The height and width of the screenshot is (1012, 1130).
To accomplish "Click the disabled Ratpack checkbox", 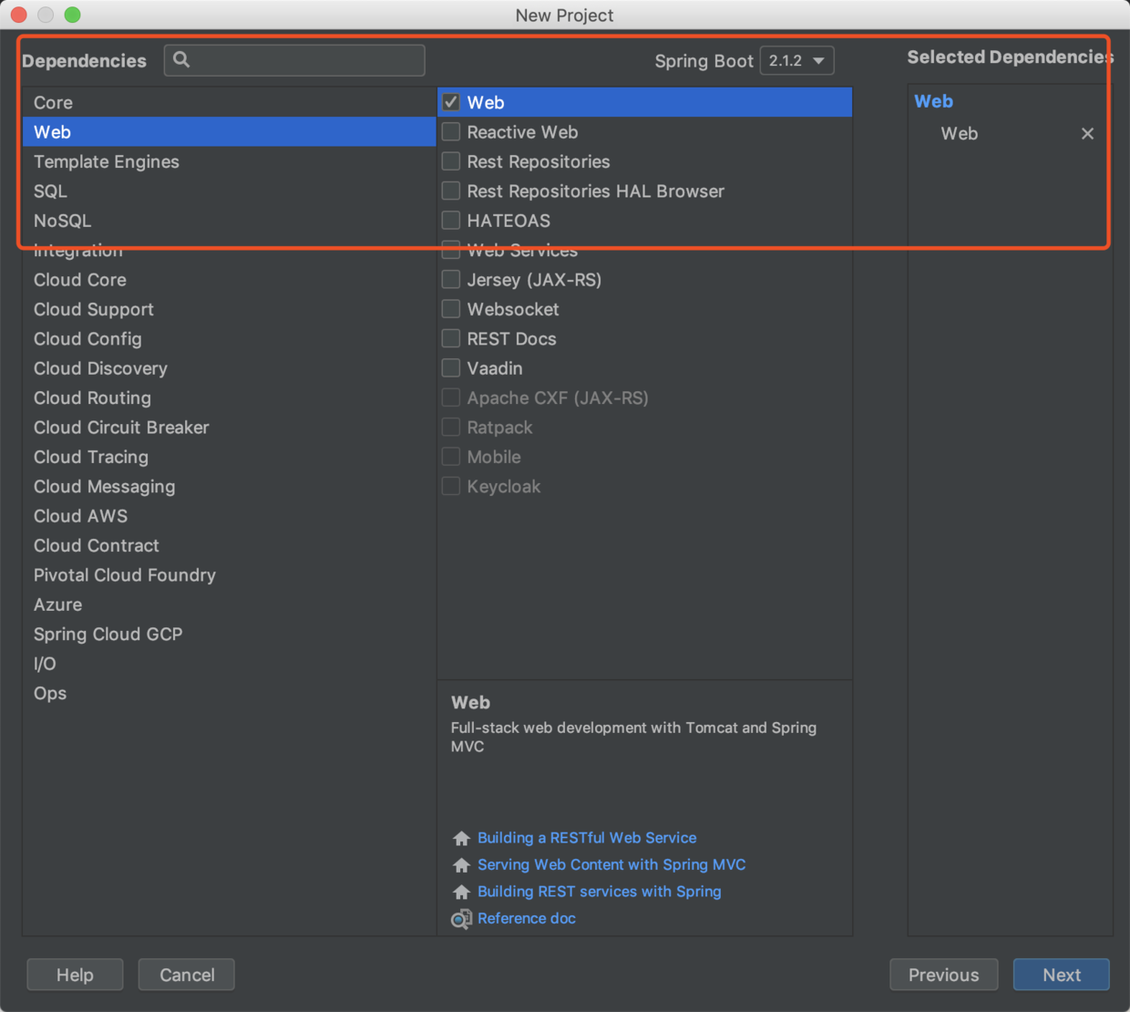I will click(x=451, y=428).
